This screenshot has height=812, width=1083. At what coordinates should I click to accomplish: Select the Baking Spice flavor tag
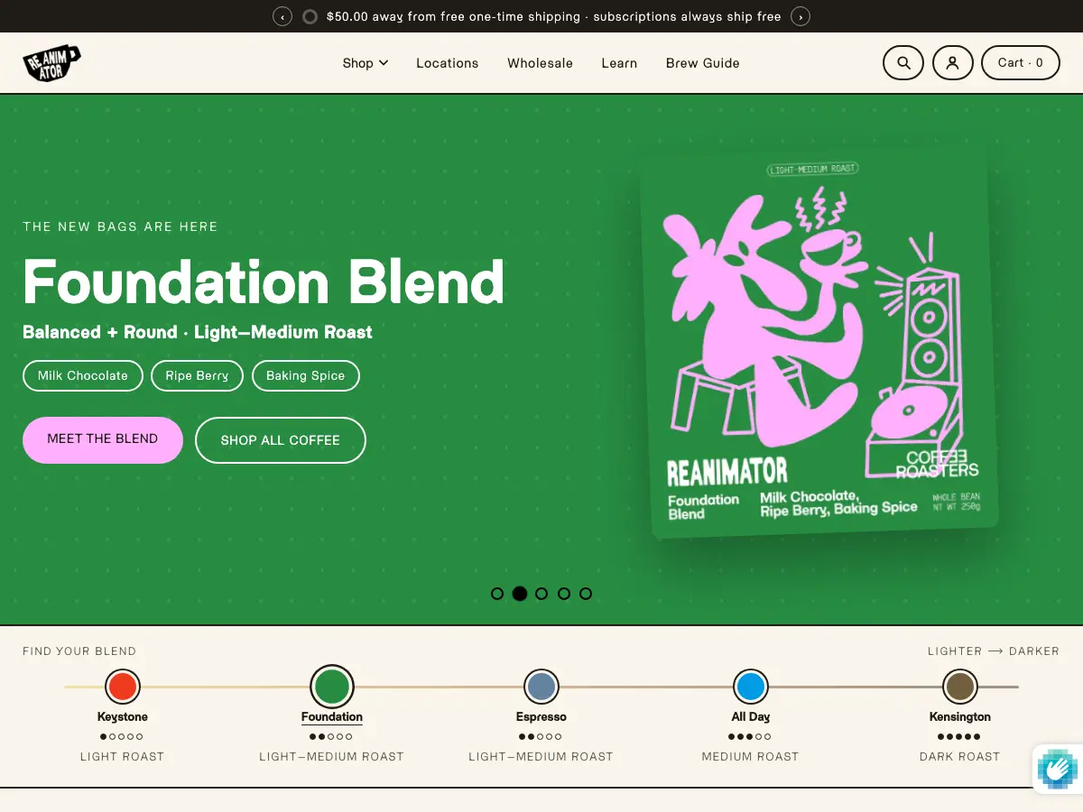click(x=306, y=375)
